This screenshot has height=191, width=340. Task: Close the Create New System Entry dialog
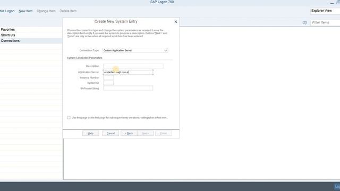(x=176, y=22)
